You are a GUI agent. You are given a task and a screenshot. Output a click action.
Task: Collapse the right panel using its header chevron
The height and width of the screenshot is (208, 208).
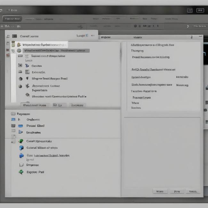click(201, 36)
